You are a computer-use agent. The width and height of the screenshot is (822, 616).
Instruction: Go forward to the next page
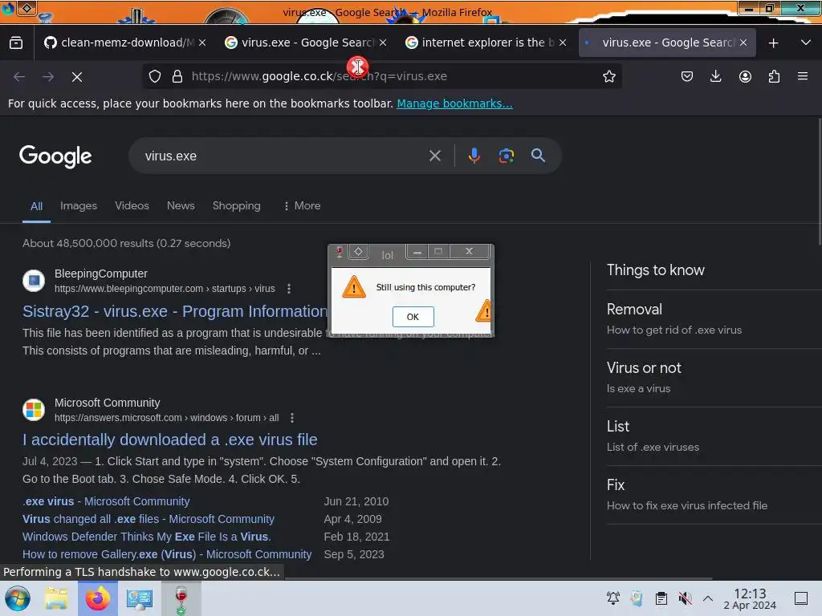pos(48,77)
